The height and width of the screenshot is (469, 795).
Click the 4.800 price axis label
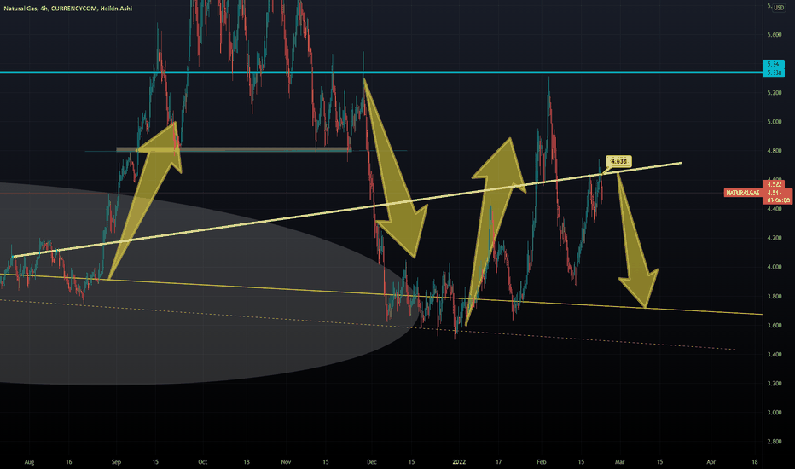pos(775,151)
